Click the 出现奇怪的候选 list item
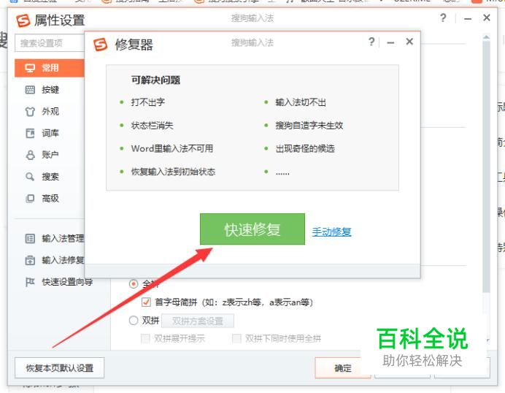Screen dimensions: 505x393 pos(304,148)
